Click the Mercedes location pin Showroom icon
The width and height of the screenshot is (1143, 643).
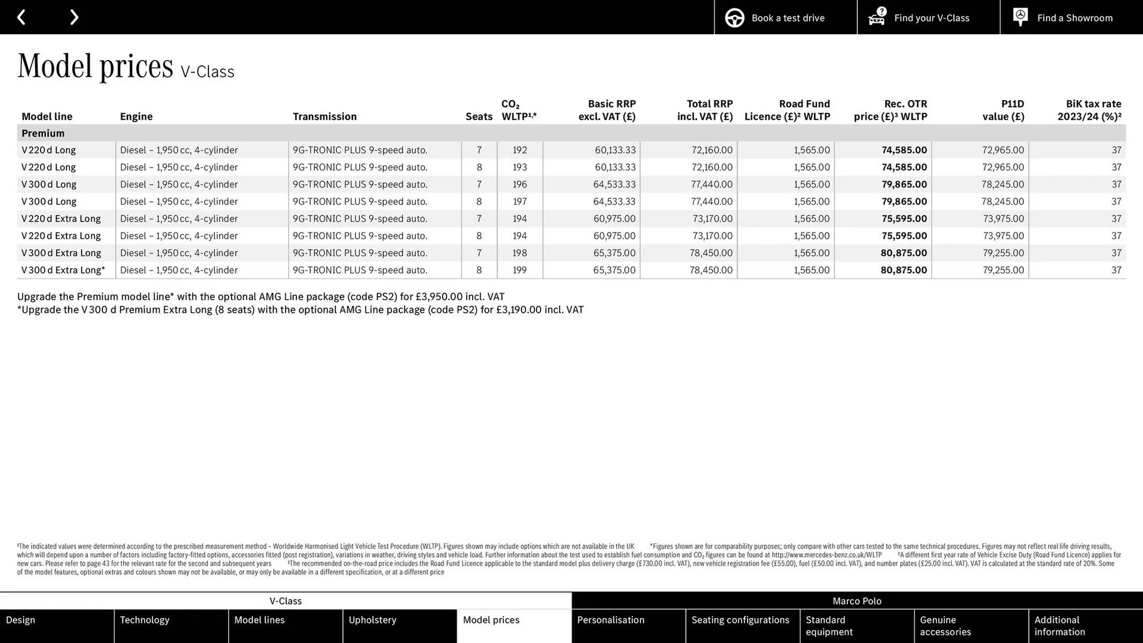[1020, 17]
